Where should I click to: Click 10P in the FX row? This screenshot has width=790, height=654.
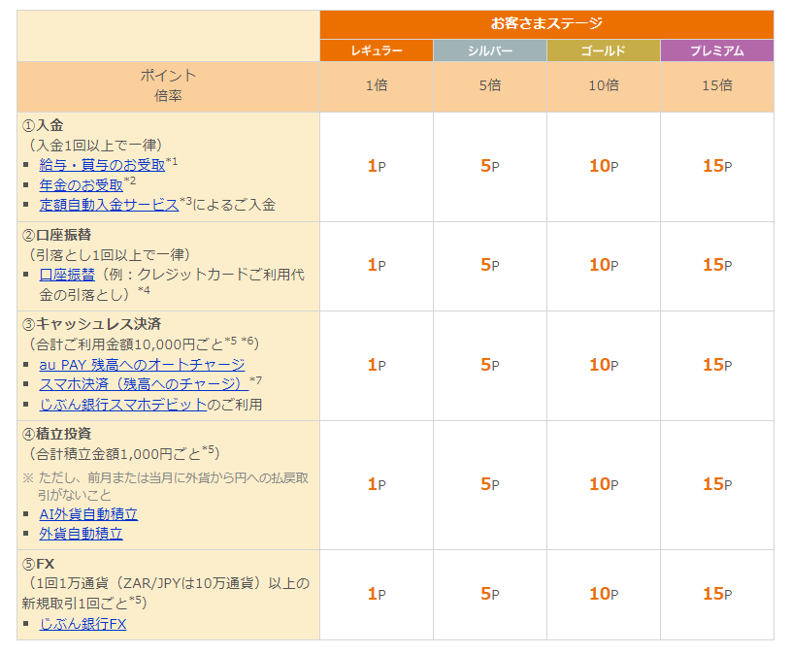coord(604,594)
